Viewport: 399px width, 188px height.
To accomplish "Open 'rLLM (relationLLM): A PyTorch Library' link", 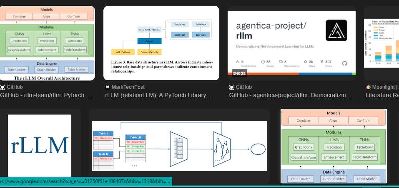I will pos(160,95).
